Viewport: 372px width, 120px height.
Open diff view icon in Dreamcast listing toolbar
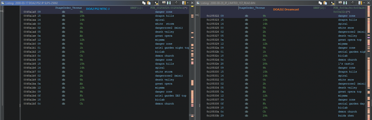[x=345, y=3]
